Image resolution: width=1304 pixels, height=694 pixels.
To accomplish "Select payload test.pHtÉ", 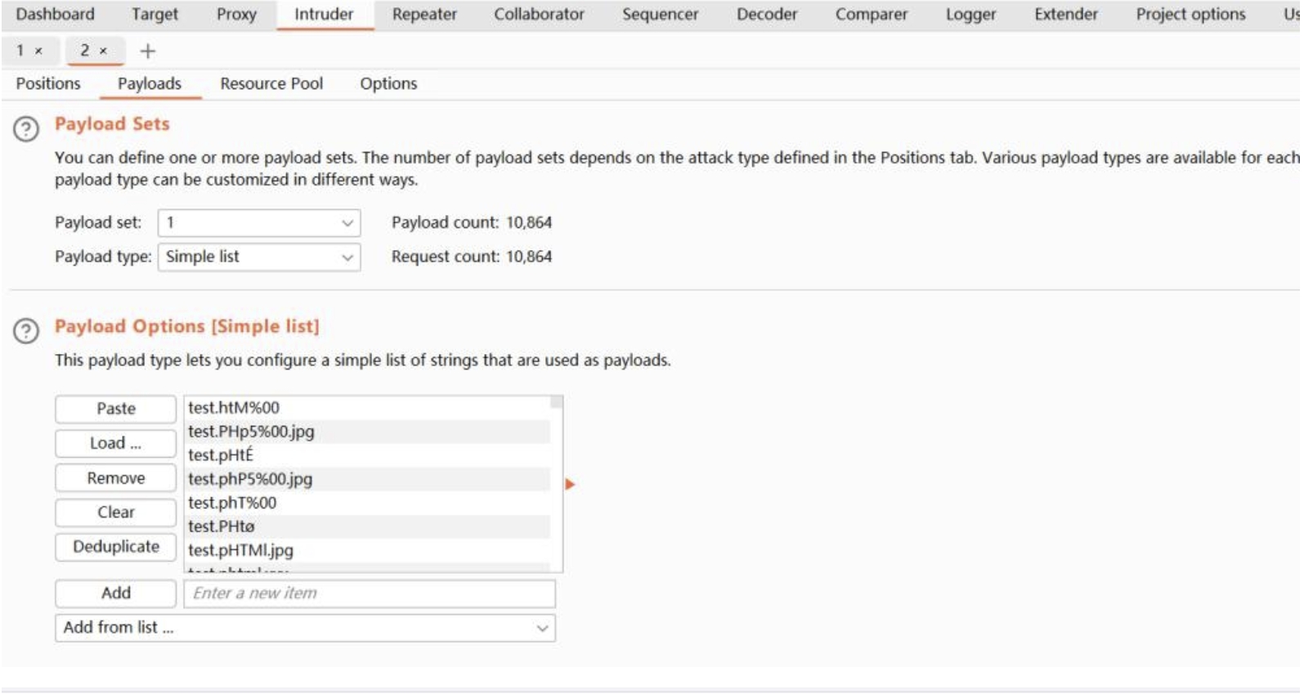I will click(369, 455).
